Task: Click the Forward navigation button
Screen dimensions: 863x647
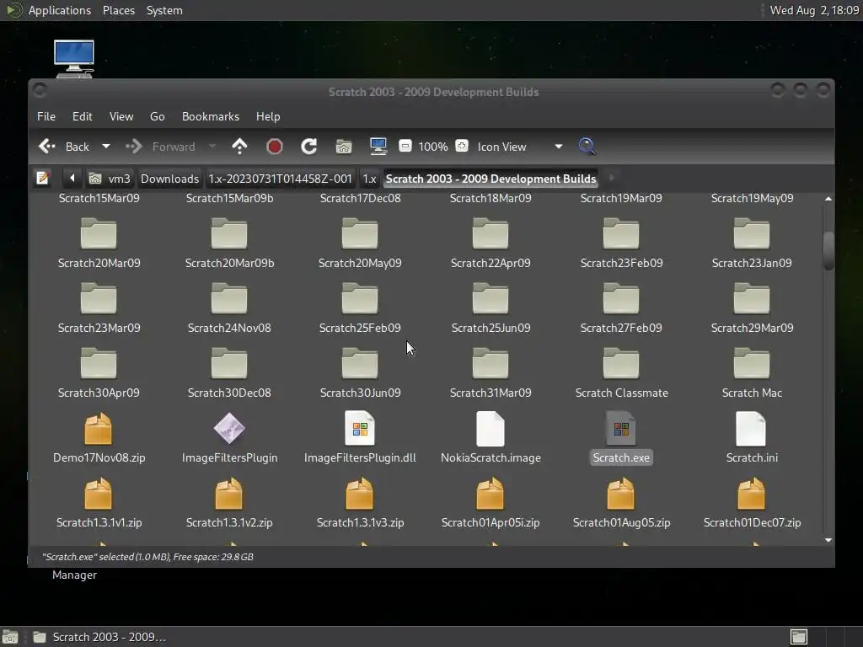Action: 161,147
